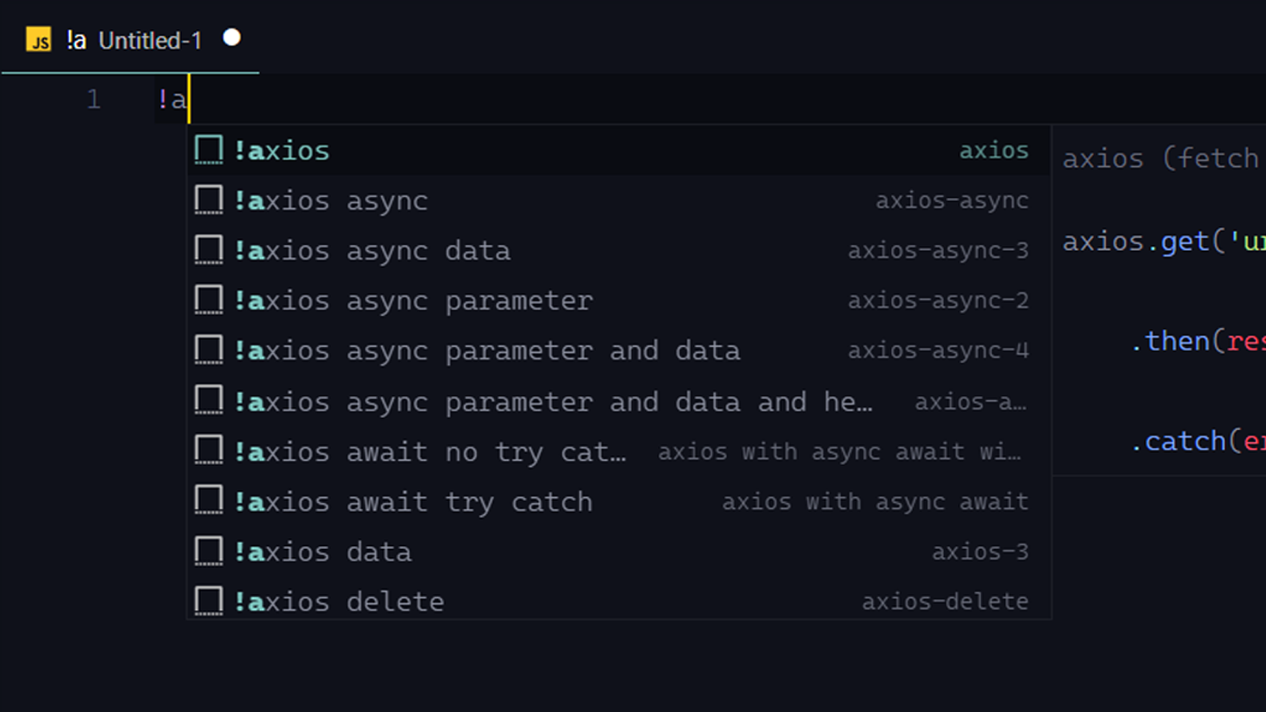Click snippet icon beside !axios async
Viewport: 1266px width, 712px height.
click(208, 200)
